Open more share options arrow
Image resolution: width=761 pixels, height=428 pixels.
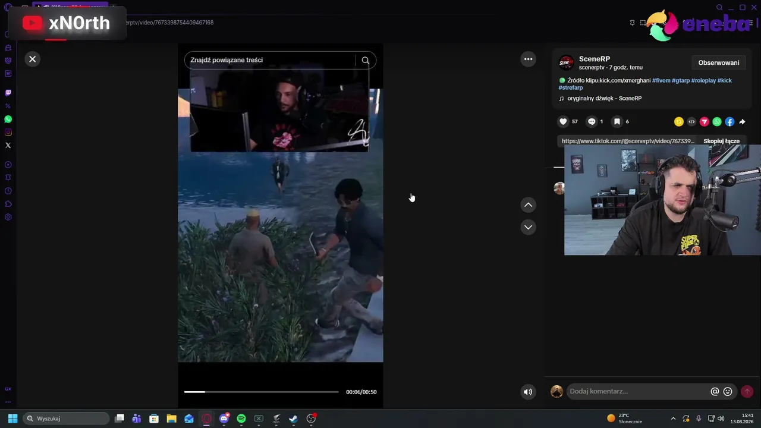coord(742,122)
